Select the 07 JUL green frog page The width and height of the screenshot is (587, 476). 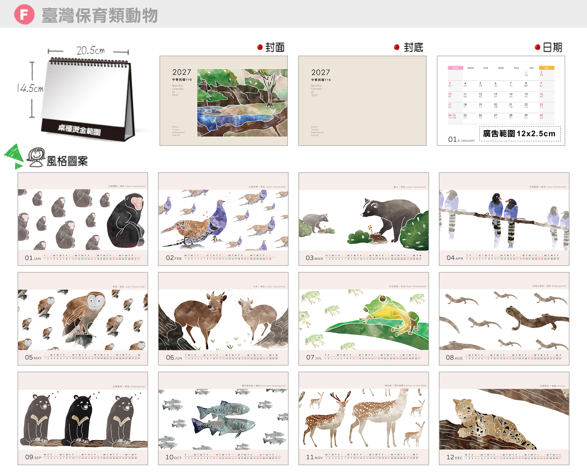pyautogui.click(x=364, y=319)
